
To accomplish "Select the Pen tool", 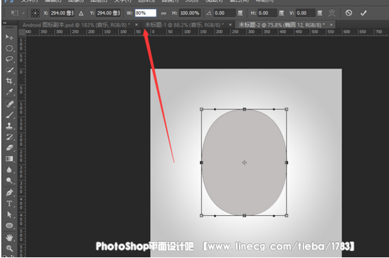I will coord(10,192).
